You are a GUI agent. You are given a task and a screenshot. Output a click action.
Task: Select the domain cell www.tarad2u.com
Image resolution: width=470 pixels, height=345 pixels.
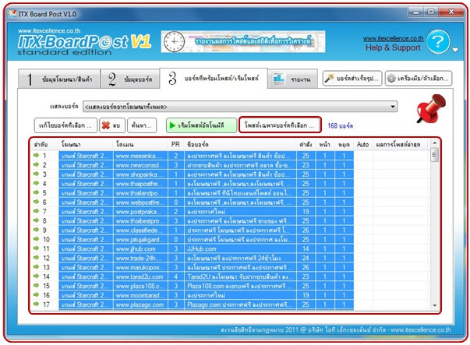[140, 276]
